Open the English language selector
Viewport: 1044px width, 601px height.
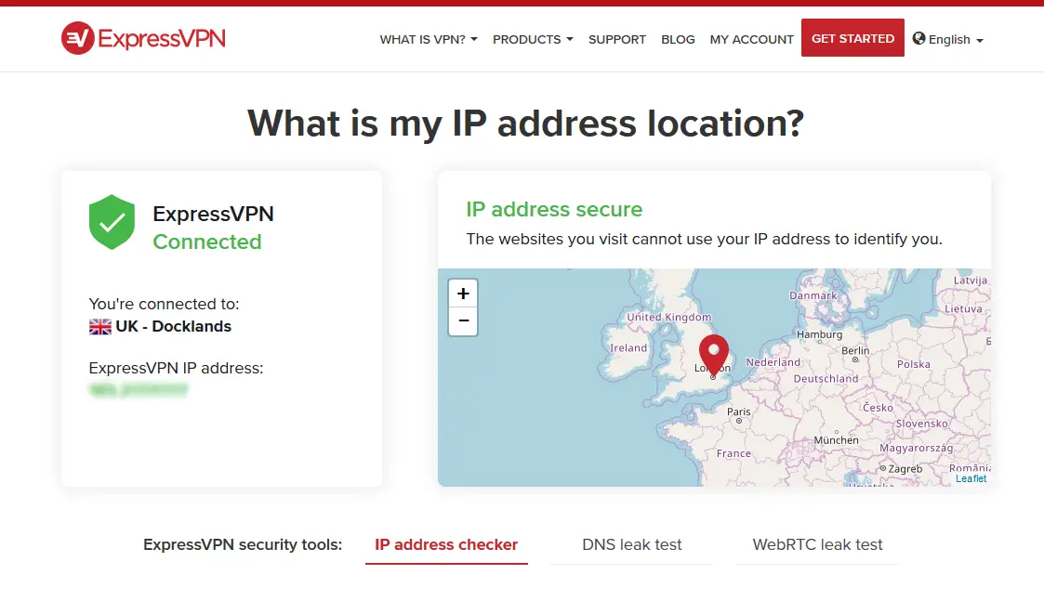pyautogui.click(x=948, y=40)
